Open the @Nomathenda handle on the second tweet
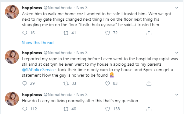This screenshot has width=188, height=114. tap(58, 53)
